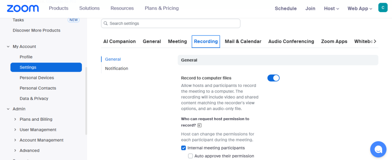Viewport: 392px width, 160px height.
Task: Check Auto approve their permission
Action: click(x=191, y=156)
